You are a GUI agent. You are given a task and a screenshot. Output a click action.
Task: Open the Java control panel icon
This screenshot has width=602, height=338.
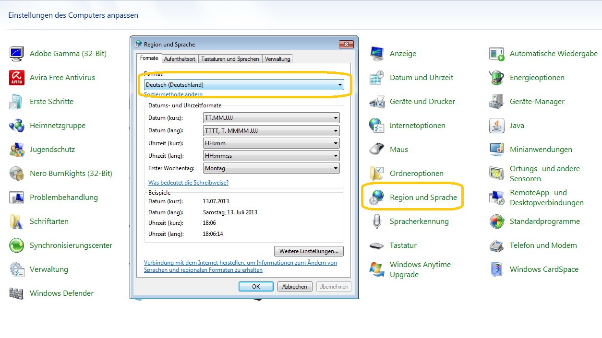(x=496, y=126)
